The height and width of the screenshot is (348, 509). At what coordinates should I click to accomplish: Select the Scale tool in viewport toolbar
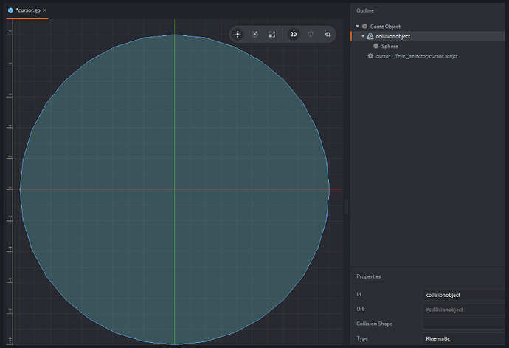click(271, 35)
